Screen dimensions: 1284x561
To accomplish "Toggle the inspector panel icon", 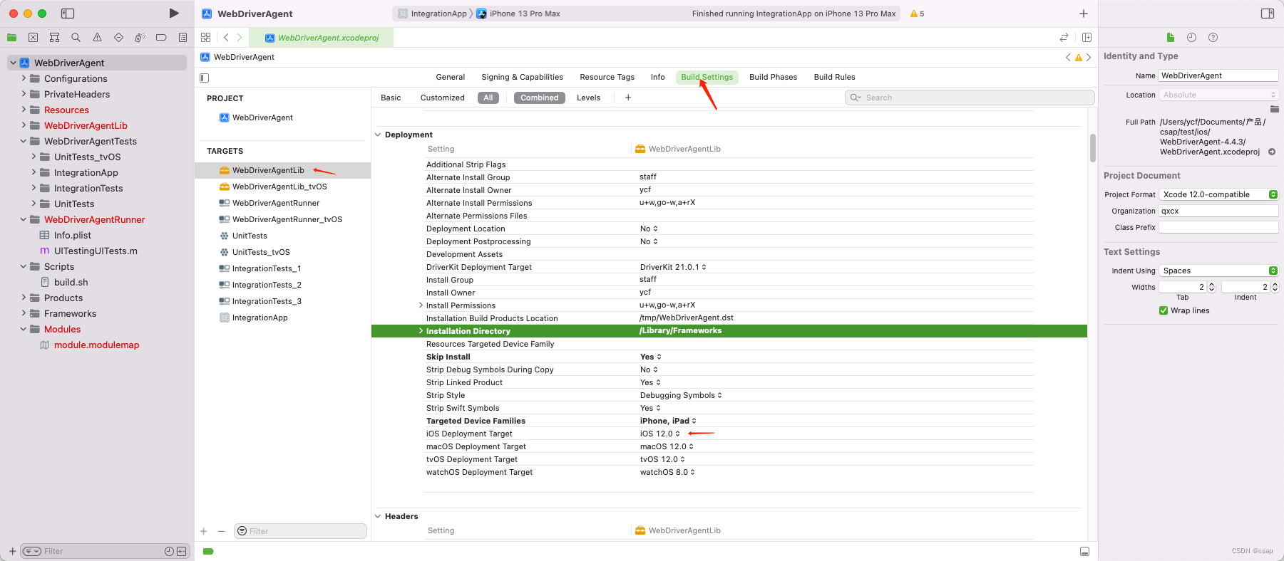I will 1267,13.
